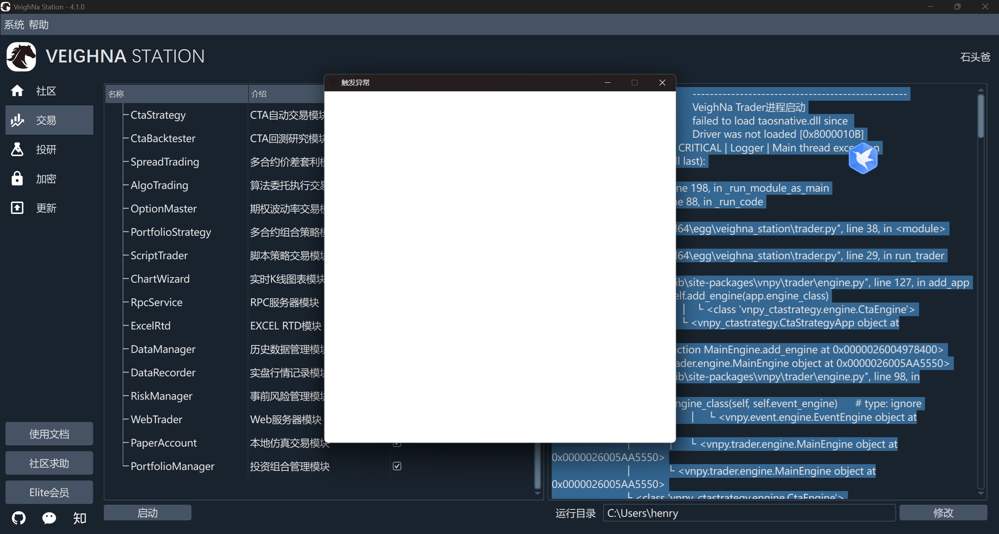Image resolution: width=999 pixels, height=534 pixels.
Task: Select the AlgoTrading row
Action: tap(159, 185)
